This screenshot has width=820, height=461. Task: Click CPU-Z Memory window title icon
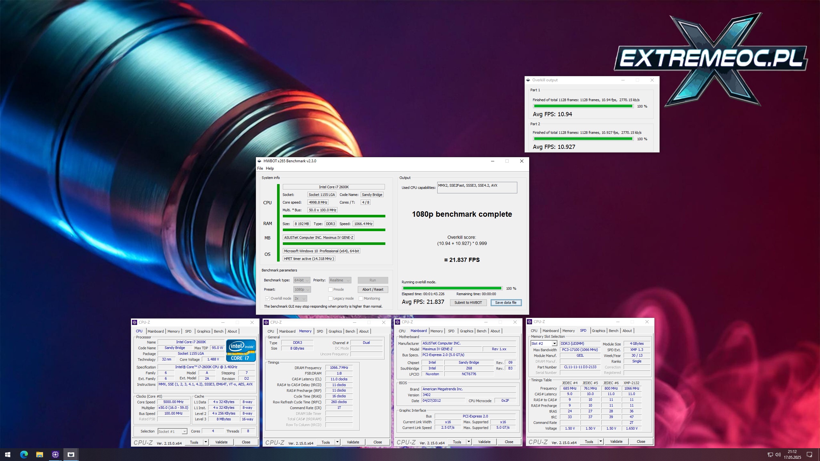point(266,322)
